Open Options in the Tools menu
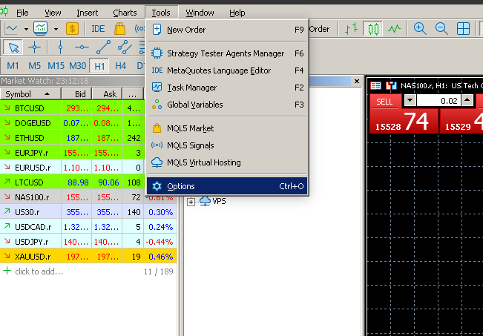Viewport: 483px width, 336px height. tap(227, 186)
